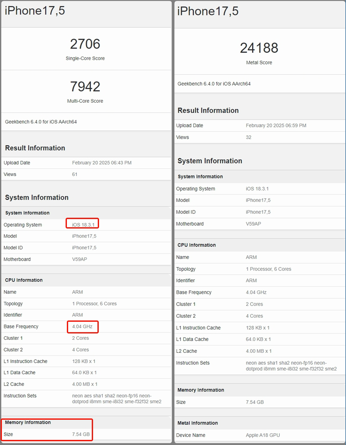The width and height of the screenshot is (346, 445).
Task: Click '7.54 GB' memory size on CPU score page
Action: (81, 434)
